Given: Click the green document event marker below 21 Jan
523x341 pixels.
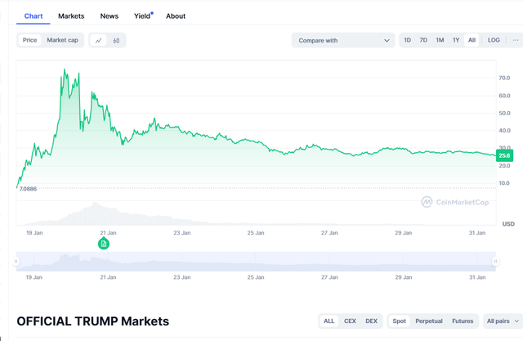Looking at the screenshot, I should [104, 244].
